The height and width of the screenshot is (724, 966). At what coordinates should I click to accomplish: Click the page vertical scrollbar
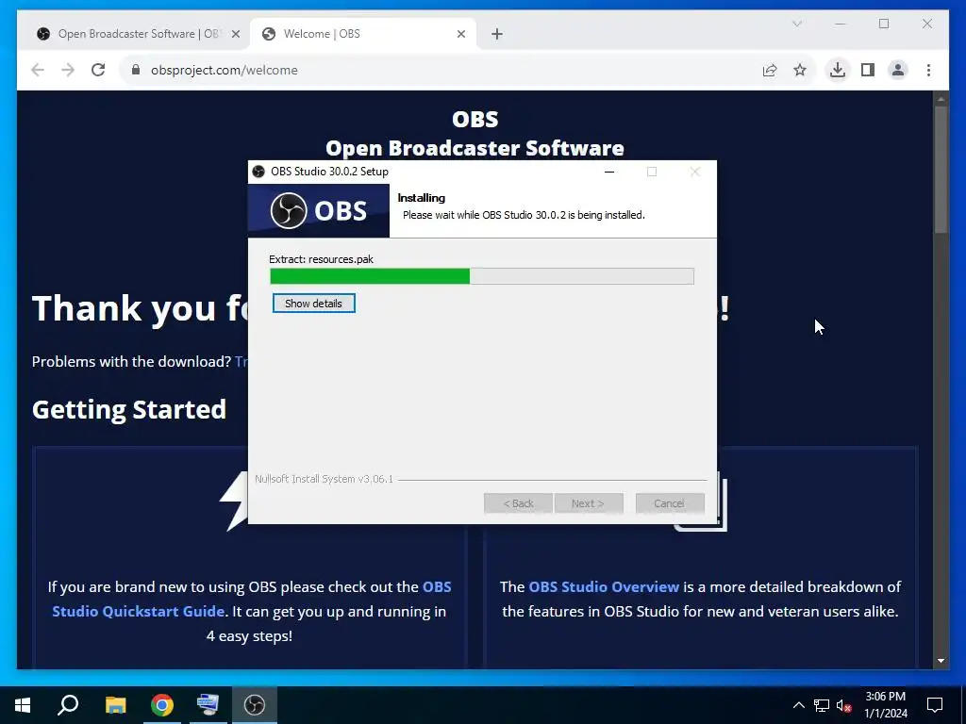click(941, 170)
